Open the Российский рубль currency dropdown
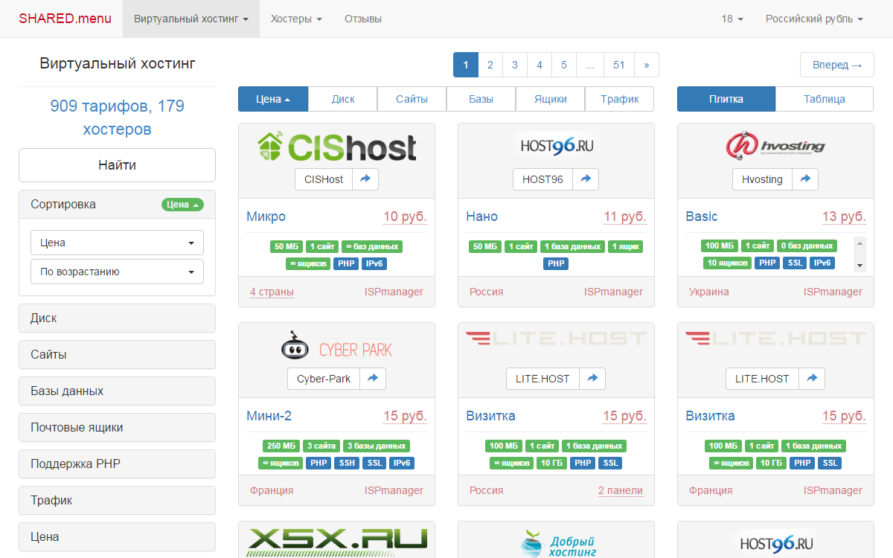The height and width of the screenshot is (558, 893). pyautogui.click(x=814, y=19)
